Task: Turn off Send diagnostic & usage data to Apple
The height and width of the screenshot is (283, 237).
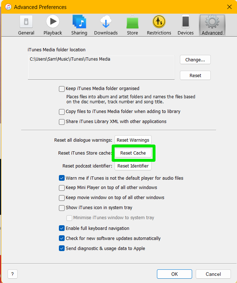Action: coord(62,249)
